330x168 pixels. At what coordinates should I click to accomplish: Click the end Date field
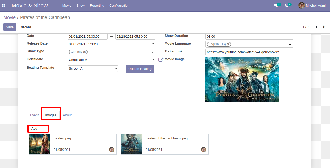click(x=135, y=37)
